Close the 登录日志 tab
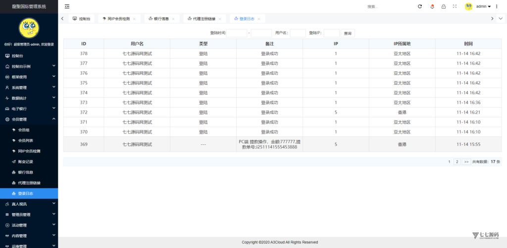The height and width of the screenshot is (248, 507). tap(258, 19)
